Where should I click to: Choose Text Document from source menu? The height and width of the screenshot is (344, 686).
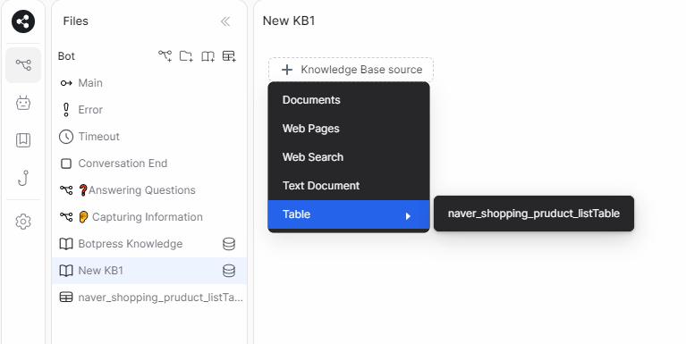pyautogui.click(x=349, y=186)
